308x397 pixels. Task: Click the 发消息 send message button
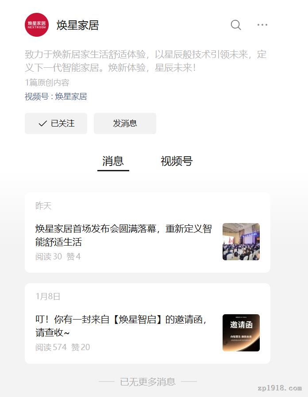tap(125, 123)
